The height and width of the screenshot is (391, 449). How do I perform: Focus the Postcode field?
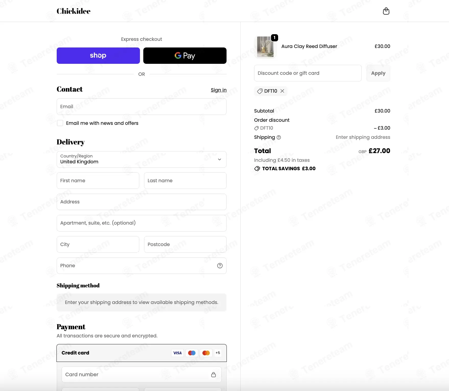[185, 245]
